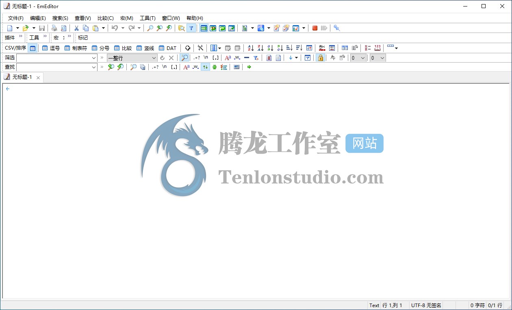Click the Abort filter X icon
Screen dimensions: 512x310
pyautogui.click(x=171, y=58)
